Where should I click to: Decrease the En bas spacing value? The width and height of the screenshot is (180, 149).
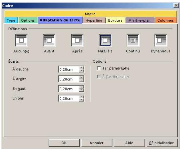click(x=81, y=100)
